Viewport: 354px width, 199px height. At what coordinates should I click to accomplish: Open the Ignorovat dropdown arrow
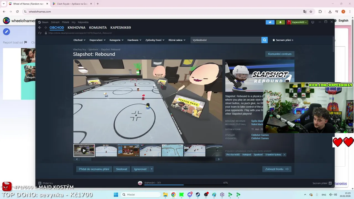coord(152,169)
